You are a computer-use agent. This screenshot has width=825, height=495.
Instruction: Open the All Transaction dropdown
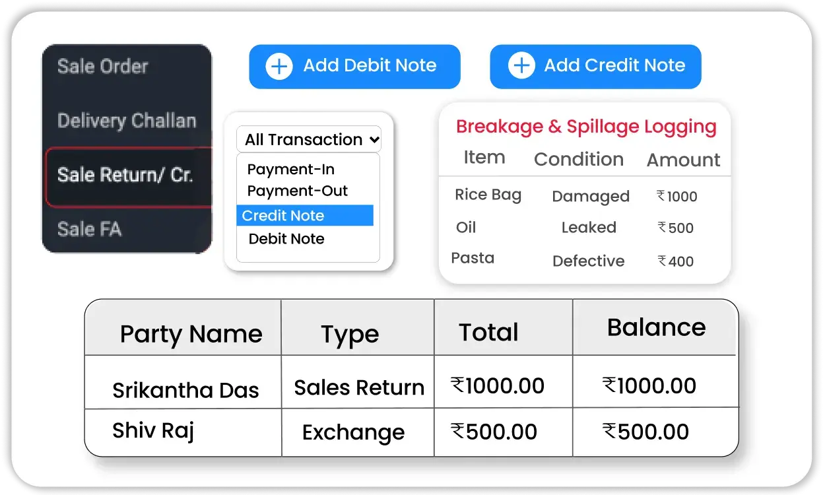[x=308, y=139]
